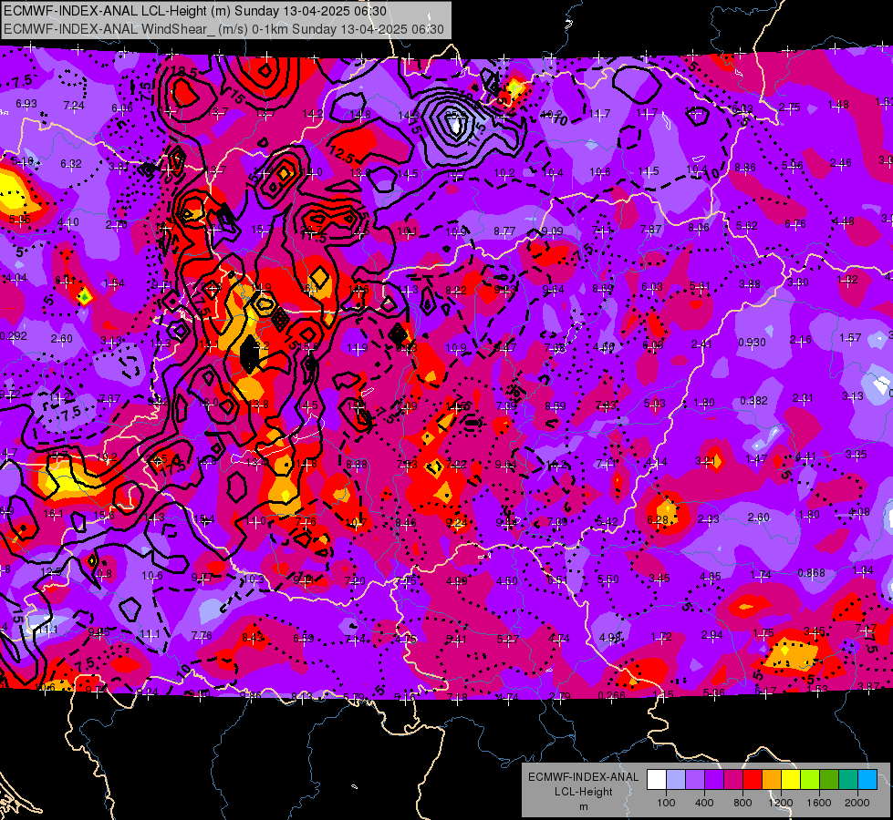Click the 6.51 wind shear value
The width and height of the screenshot is (893, 820).
point(557,579)
